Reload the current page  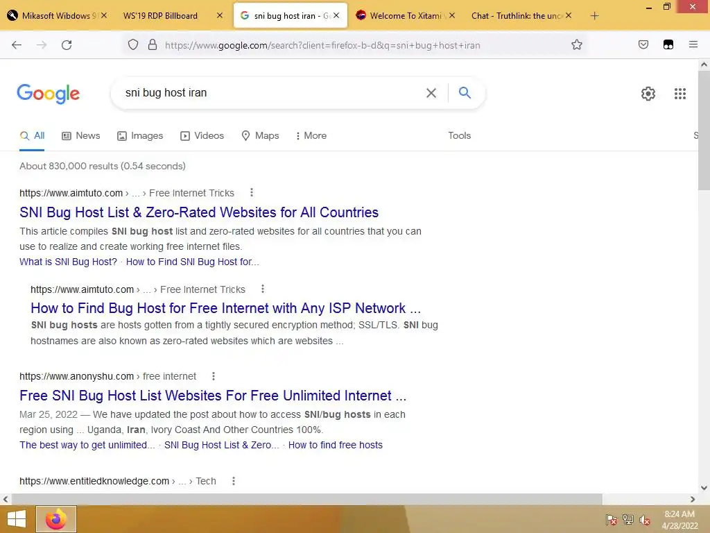point(67,45)
